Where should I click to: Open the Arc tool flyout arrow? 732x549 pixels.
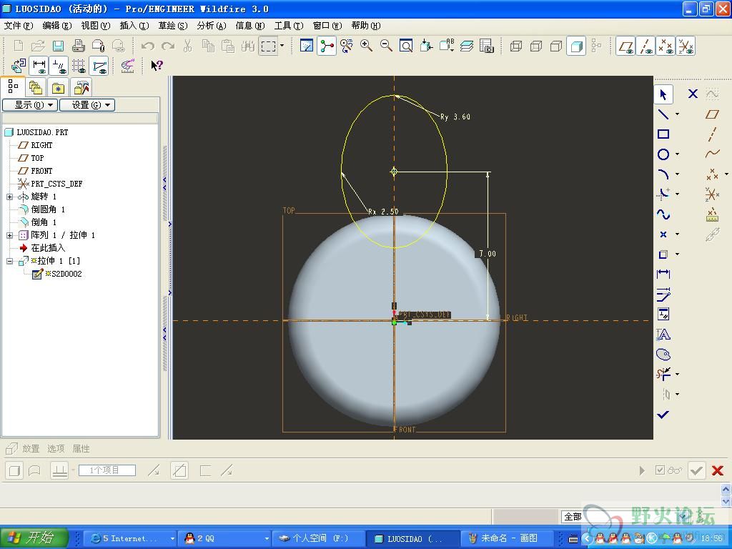pyautogui.click(x=677, y=174)
